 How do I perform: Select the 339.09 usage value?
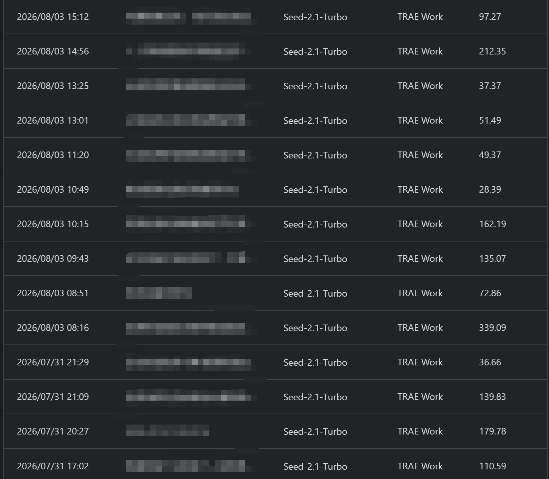493,328
